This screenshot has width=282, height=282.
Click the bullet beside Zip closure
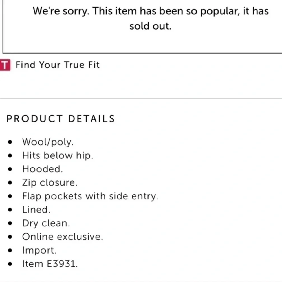point(10,183)
